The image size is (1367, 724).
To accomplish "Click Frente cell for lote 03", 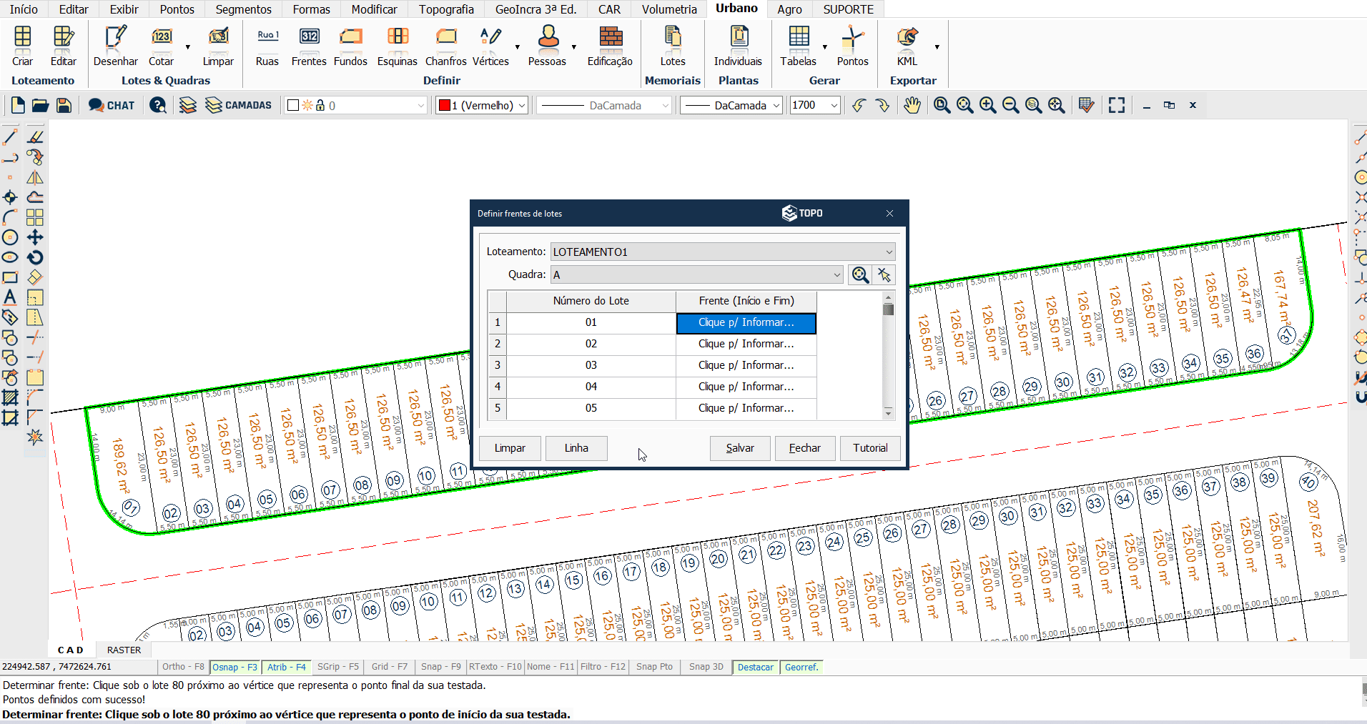I will click(x=746, y=365).
